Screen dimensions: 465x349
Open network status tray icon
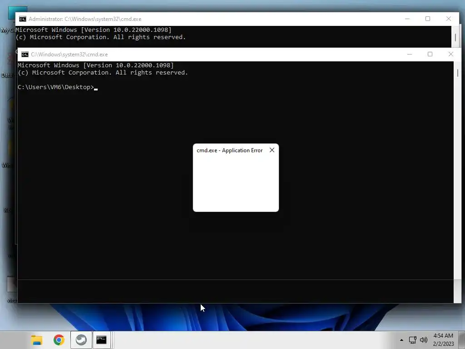412,340
